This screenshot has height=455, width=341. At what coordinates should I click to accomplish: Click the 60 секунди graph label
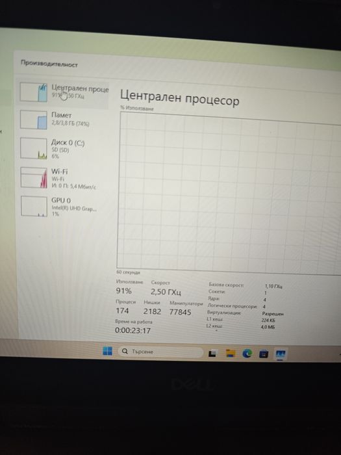click(x=128, y=272)
